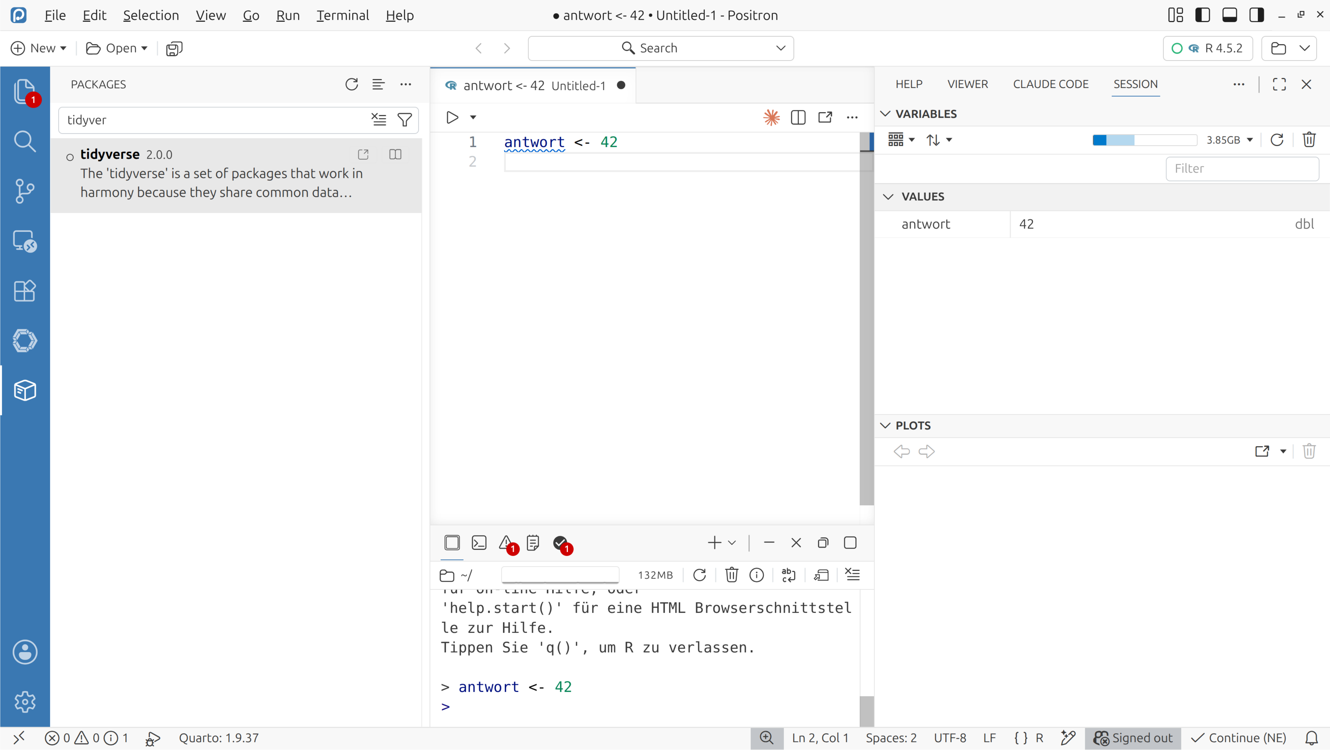Viewport: 1330px width, 750px height.
Task: Open the Search view in the activity bar
Action: (x=24, y=141)
